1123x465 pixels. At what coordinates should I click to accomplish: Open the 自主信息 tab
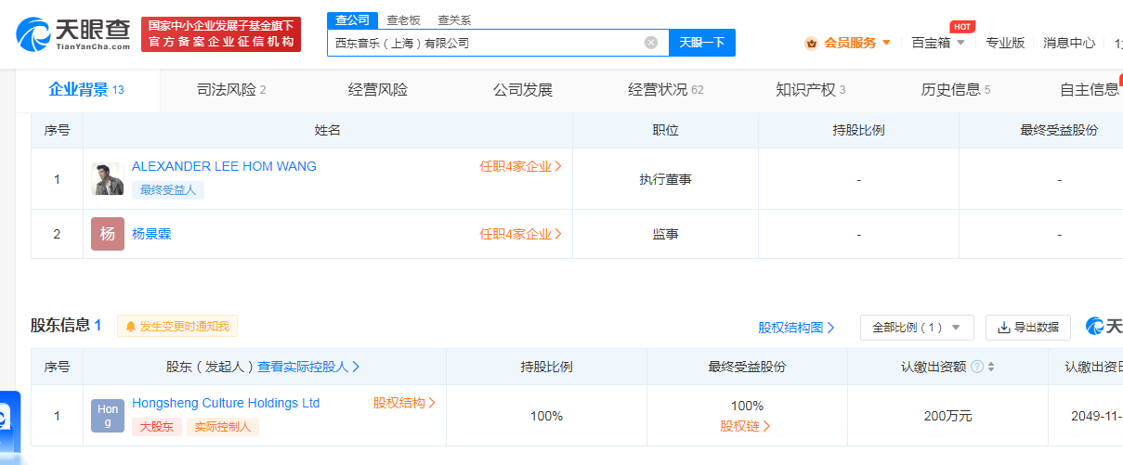(1090, 90)
